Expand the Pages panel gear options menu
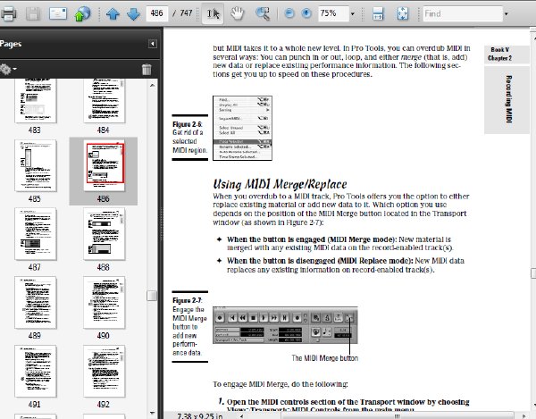Viewport: 536px width, 419px height. click(8, 70)
